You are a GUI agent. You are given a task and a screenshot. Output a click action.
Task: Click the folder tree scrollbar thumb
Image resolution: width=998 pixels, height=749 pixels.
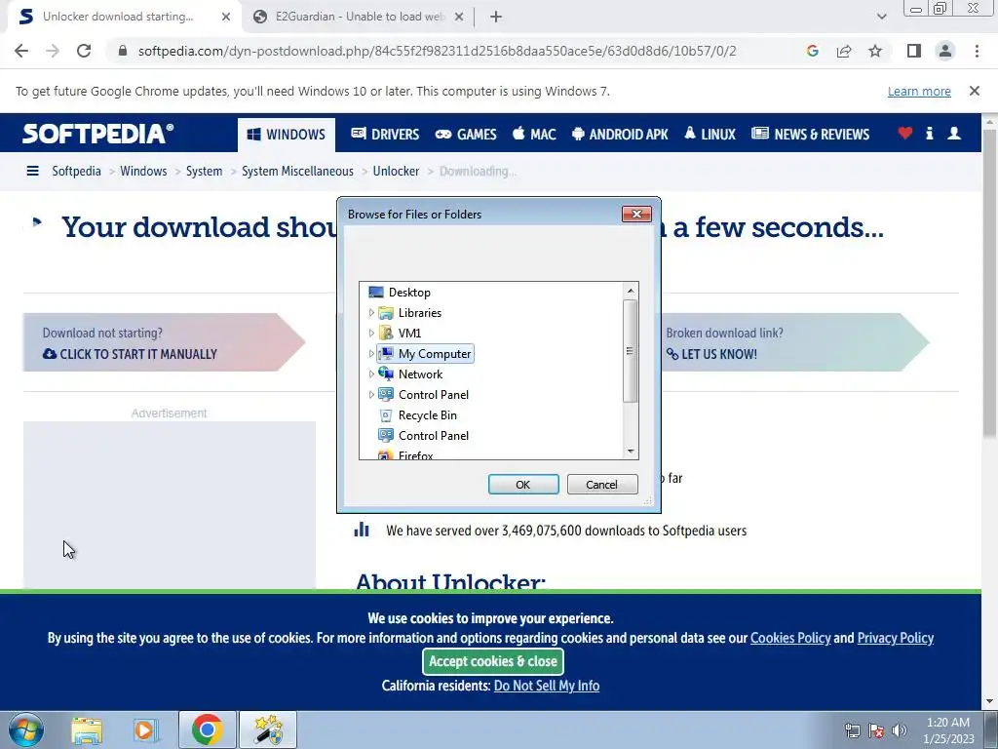pyautogui.click(x=631, y=351)
